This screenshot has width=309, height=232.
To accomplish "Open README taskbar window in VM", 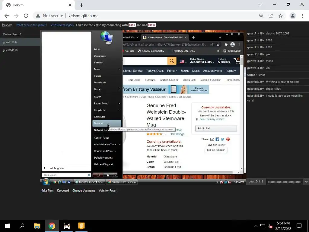I will click(x=89, y=182).
